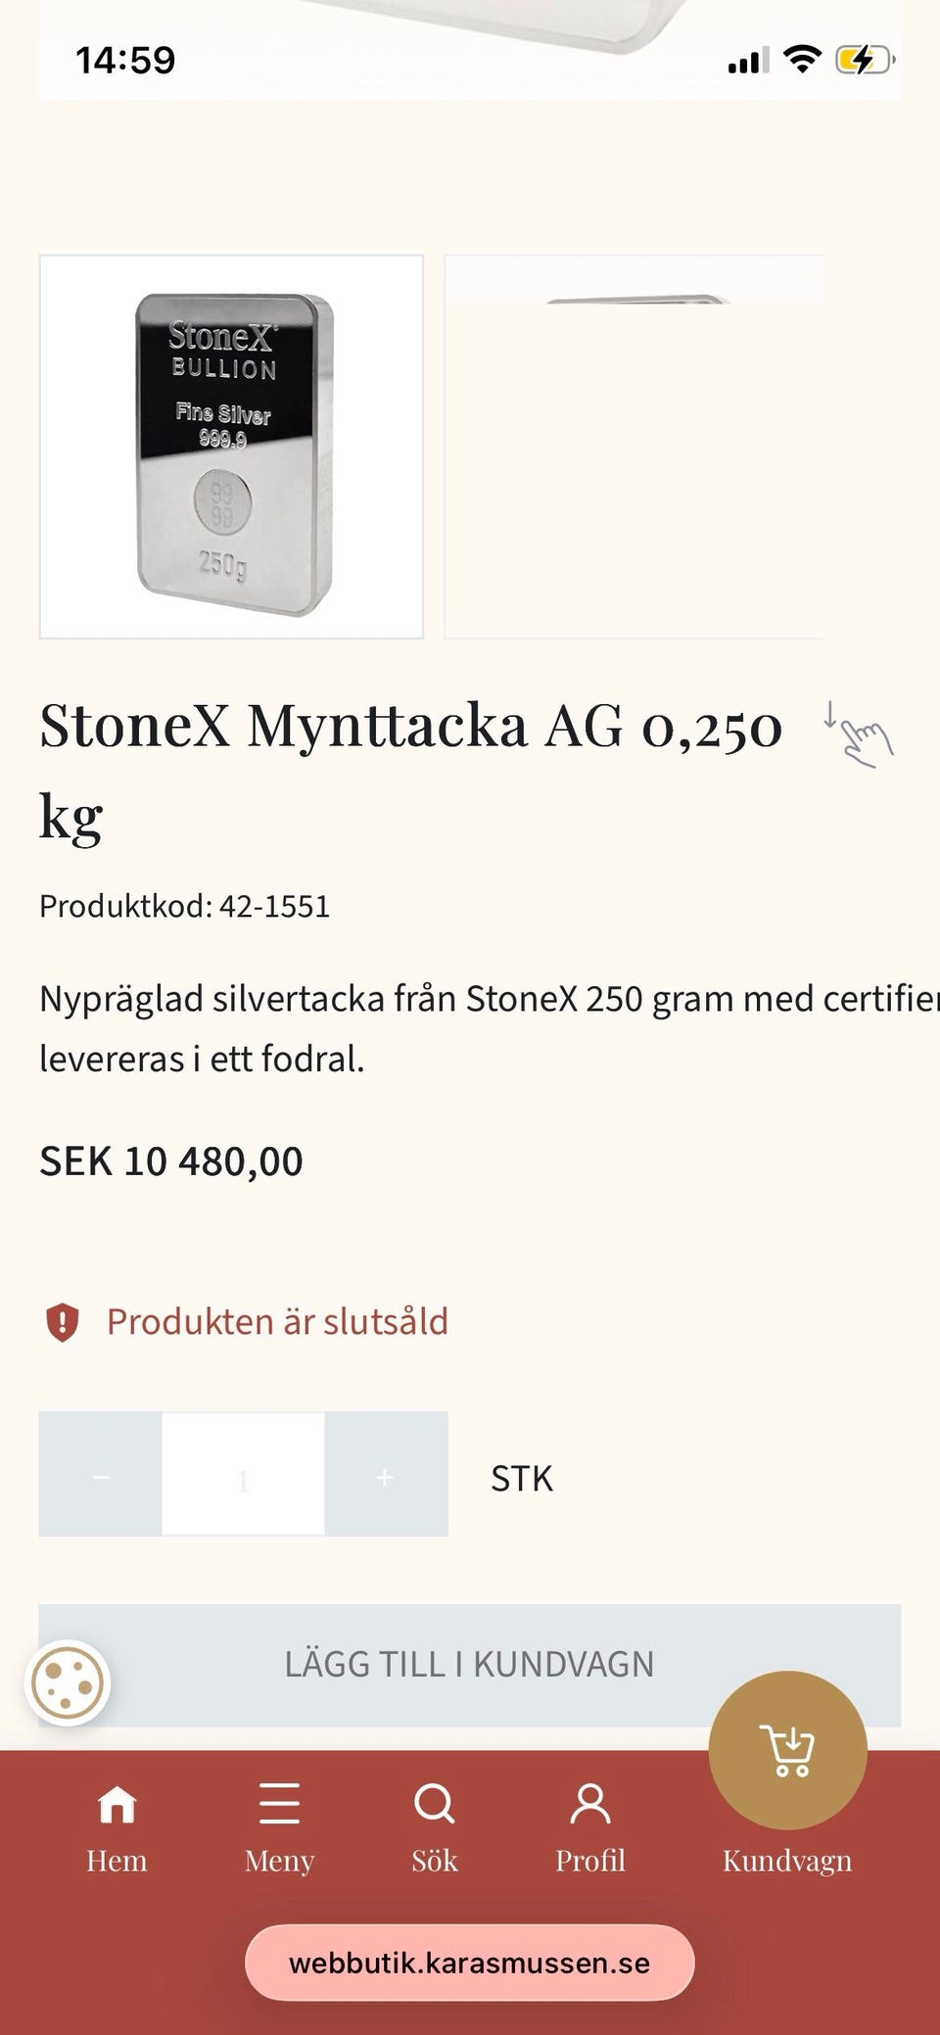Tap the Sök search icon
The height and width of the screenshot is (2035, 940).
434,1803
